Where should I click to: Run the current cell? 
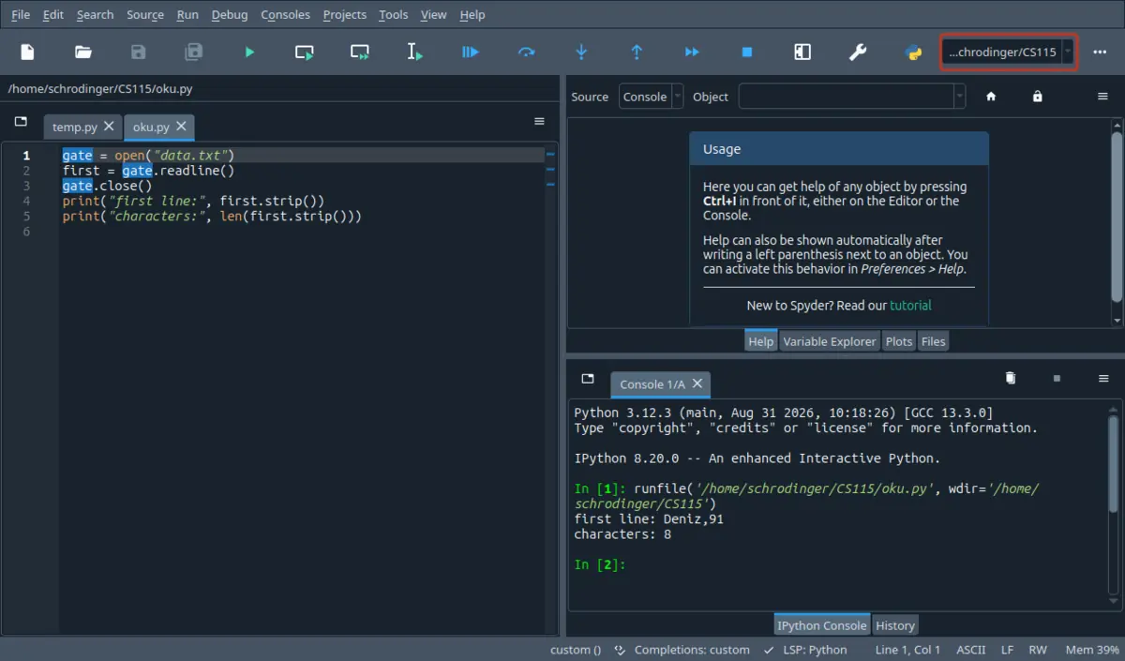tap(305, 53)
